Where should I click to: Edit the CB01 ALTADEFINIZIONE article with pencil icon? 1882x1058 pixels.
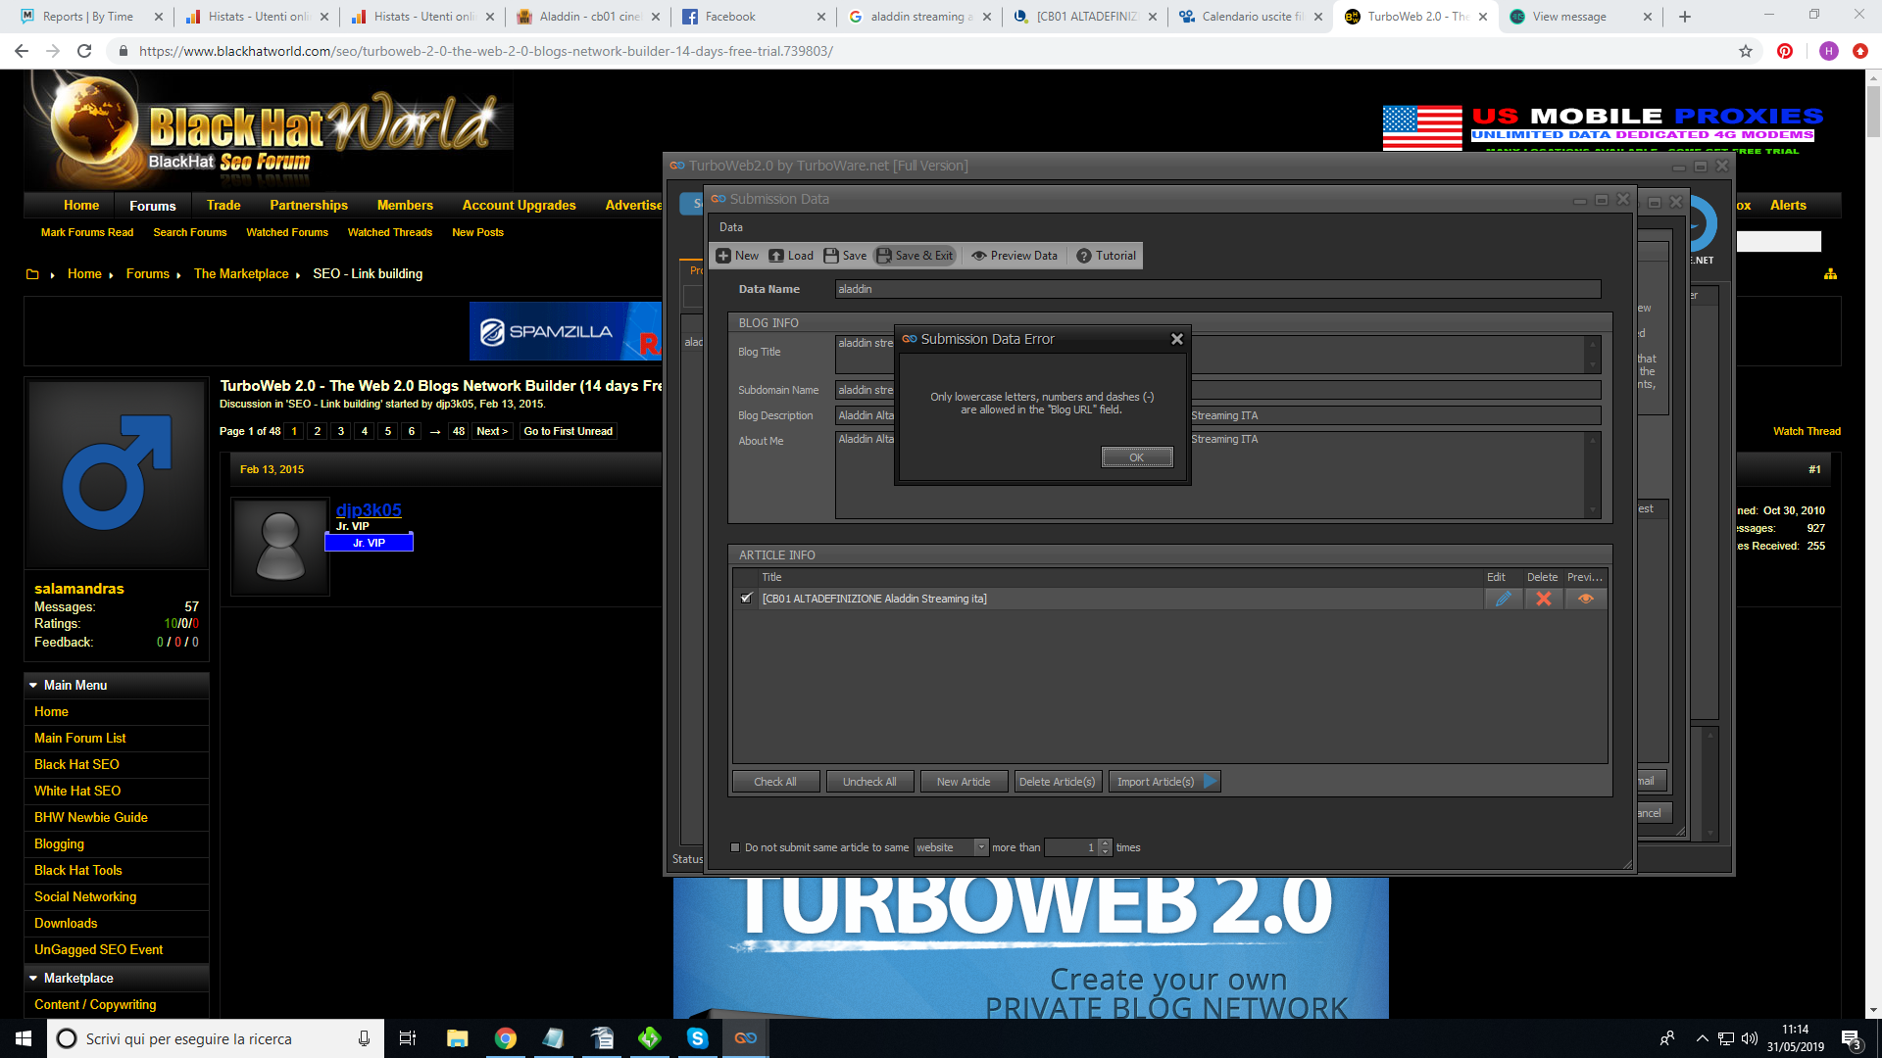(1503, 599)
